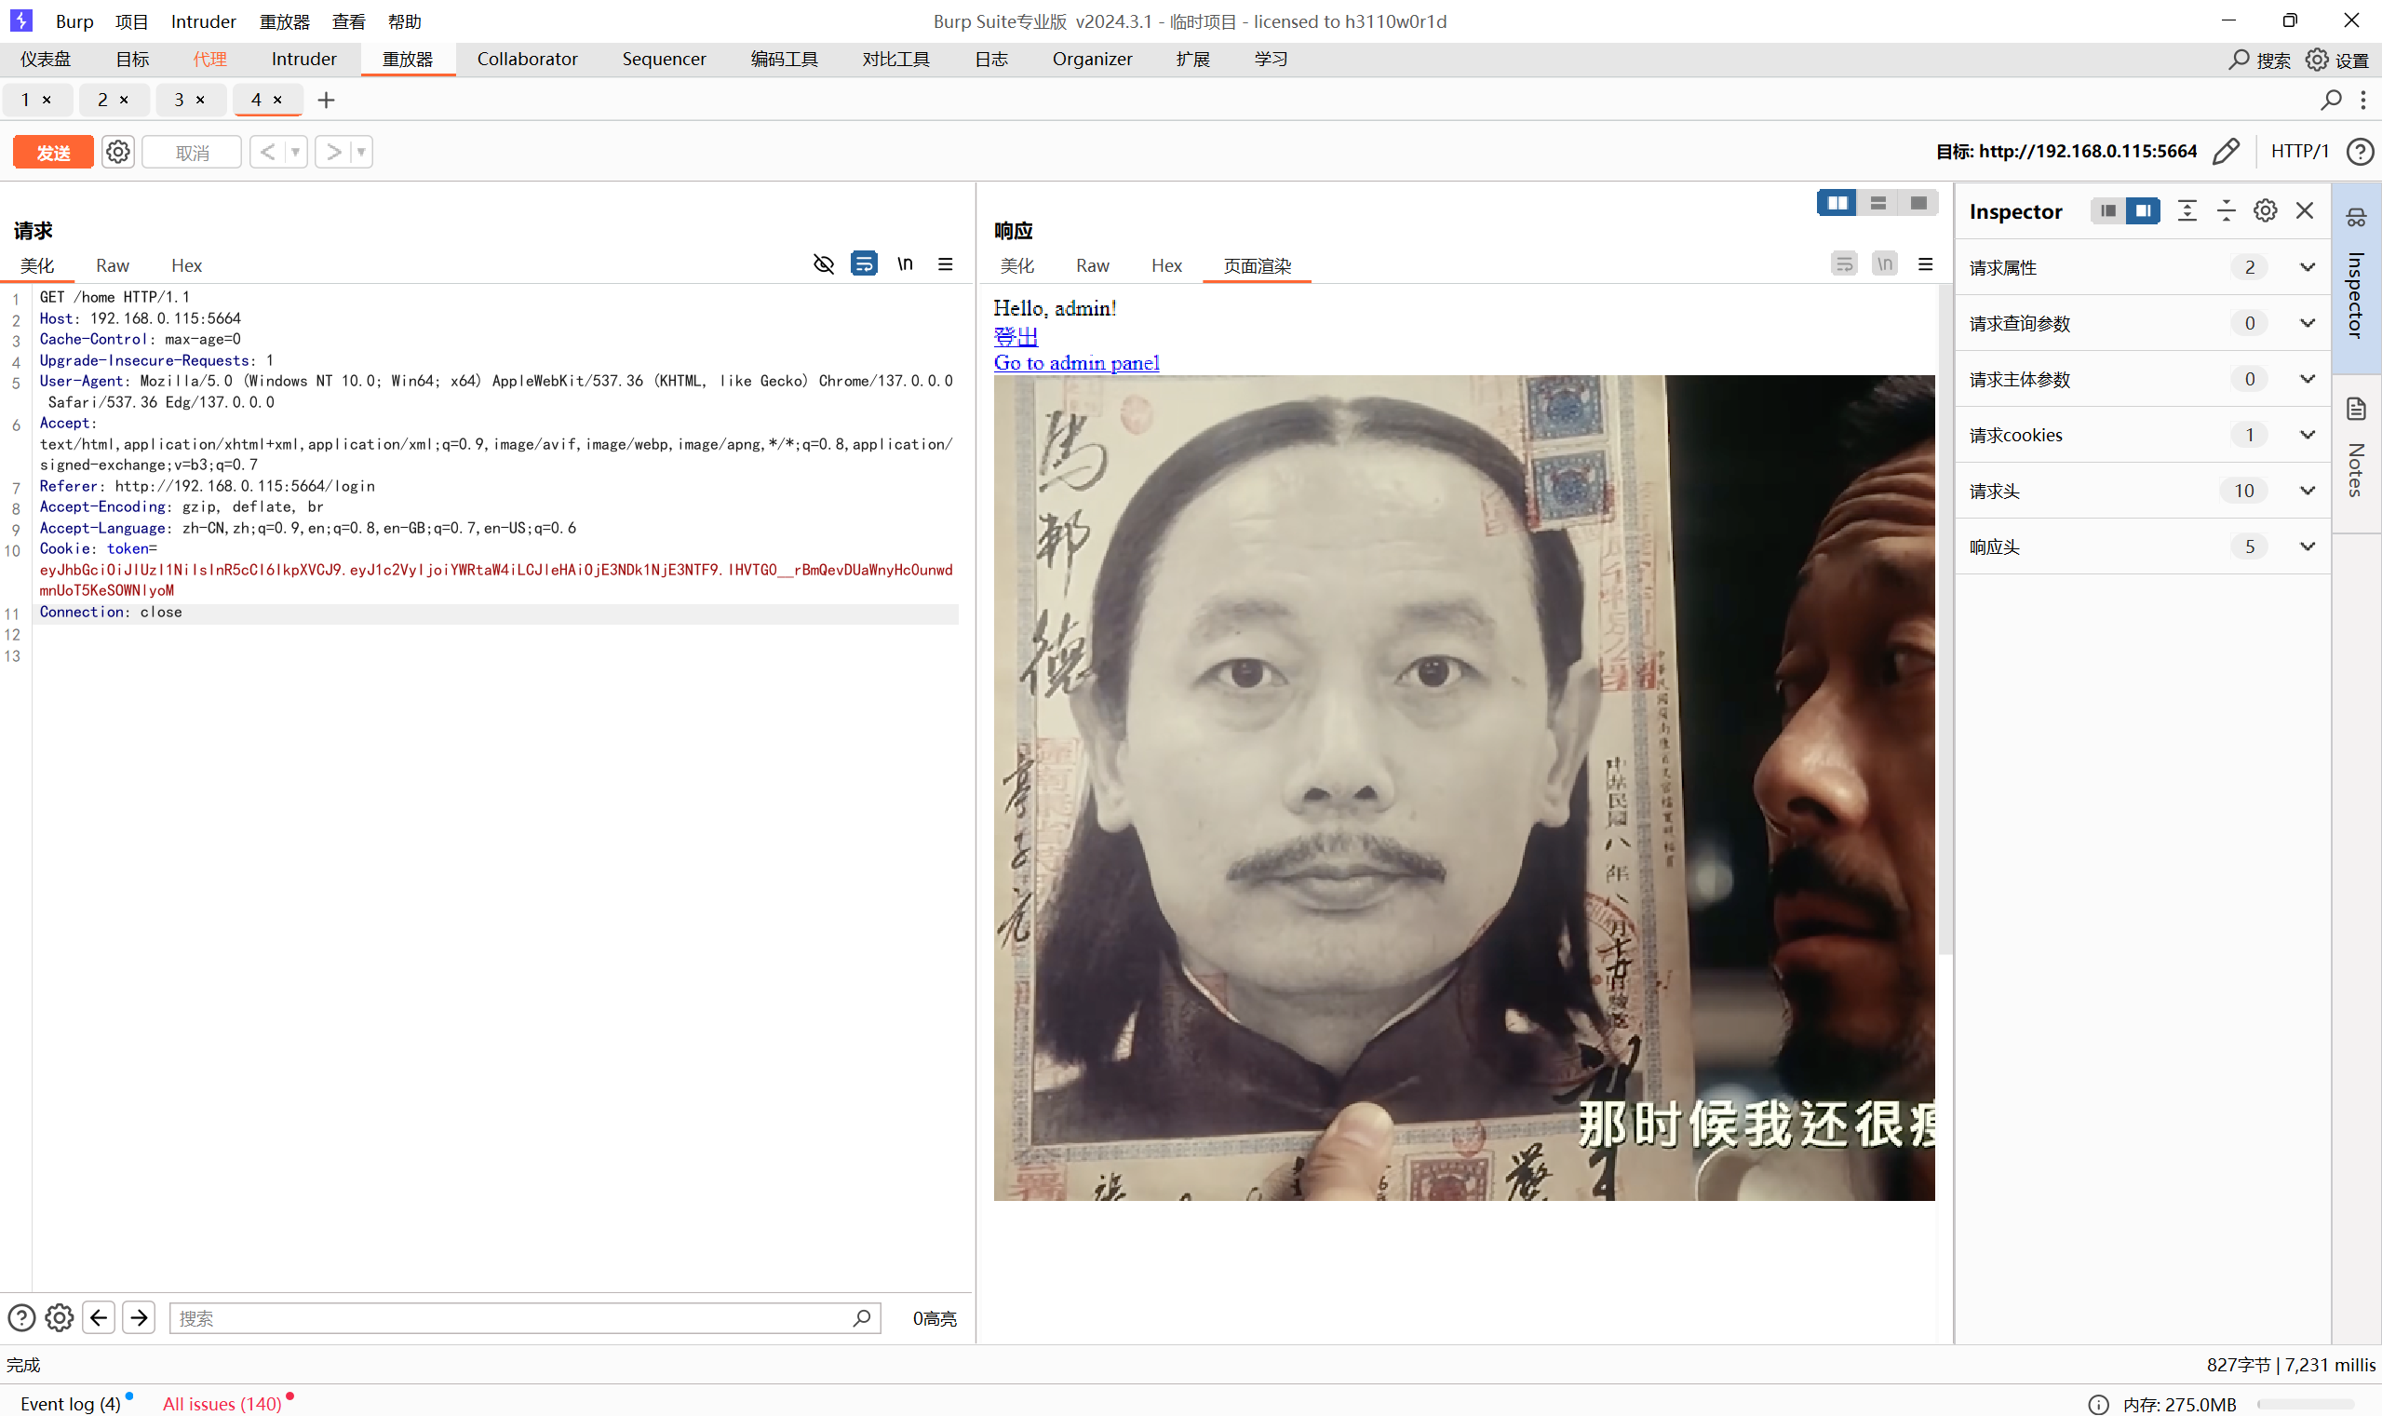Edit target with the pencil icon
Viewport: 2382px width, 1416px height.
[x=2226, y=152]
